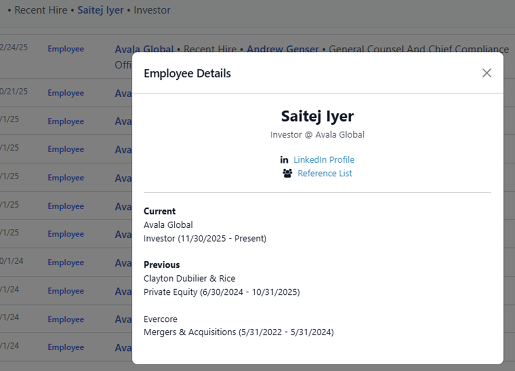Image resolution: width=515 pixels, height=371 pixels.
Task: Click Employee label in the 2/24/25 row
Action: click(65, 49)
